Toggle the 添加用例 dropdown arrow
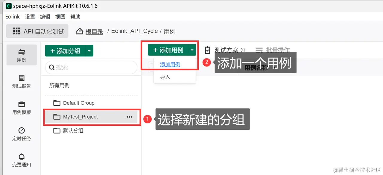This screenshot has width=383, height=175. click(192, 50)
